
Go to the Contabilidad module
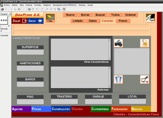[x=101, y=109]
